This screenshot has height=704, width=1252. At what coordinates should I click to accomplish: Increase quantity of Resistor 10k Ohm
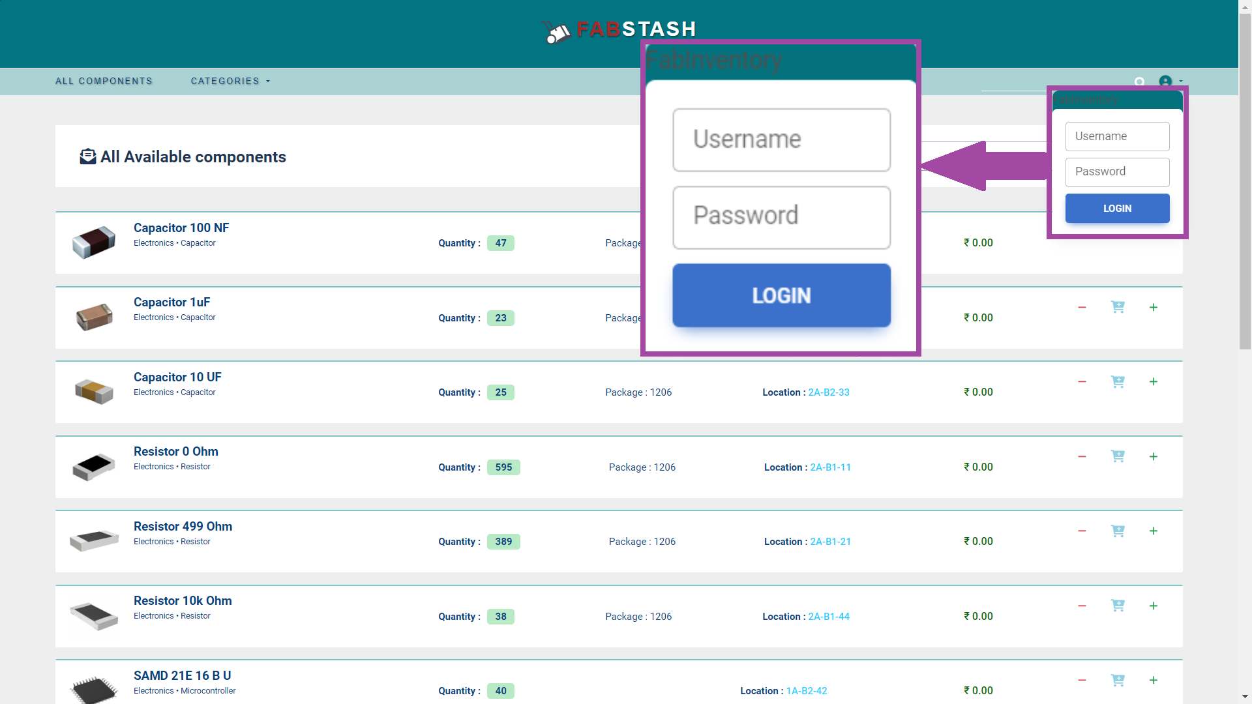point(1153,606)
